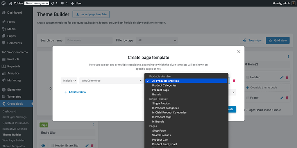The width and height of the screenshot is (297, 148).
Task: Click the Crocoblock icon in sidebar
Action: (4, 104)
